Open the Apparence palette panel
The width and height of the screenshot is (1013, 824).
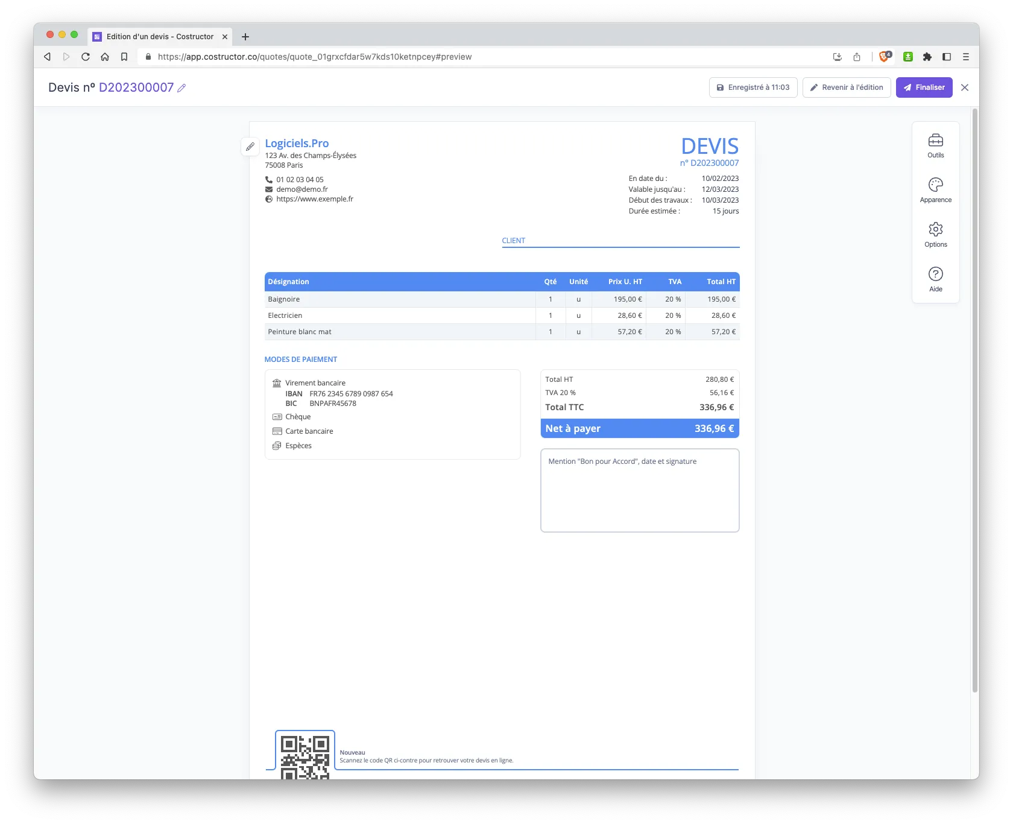[935, 191]
